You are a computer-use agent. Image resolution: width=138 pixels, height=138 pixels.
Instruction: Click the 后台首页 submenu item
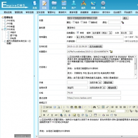point(117,12)
